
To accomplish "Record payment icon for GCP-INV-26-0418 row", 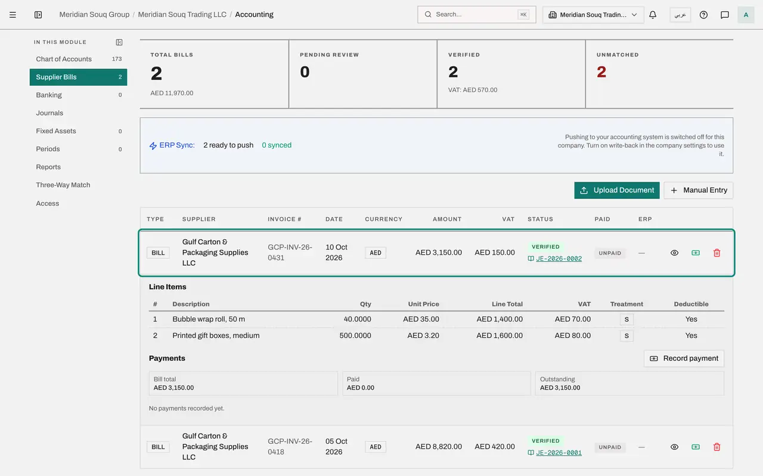I will [x=696, y=447].
